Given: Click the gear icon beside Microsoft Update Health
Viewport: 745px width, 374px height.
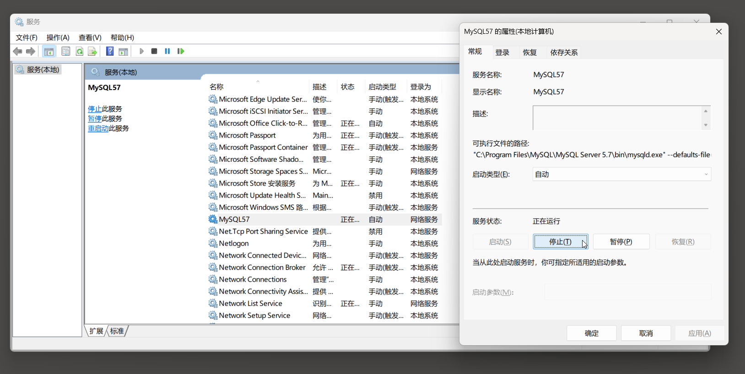Looking at the screenshot, I should pyautogui.click(x=213, y=195).
